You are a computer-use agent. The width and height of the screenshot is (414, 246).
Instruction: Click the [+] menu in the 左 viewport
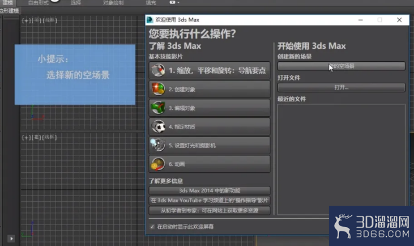click(26, 137)
